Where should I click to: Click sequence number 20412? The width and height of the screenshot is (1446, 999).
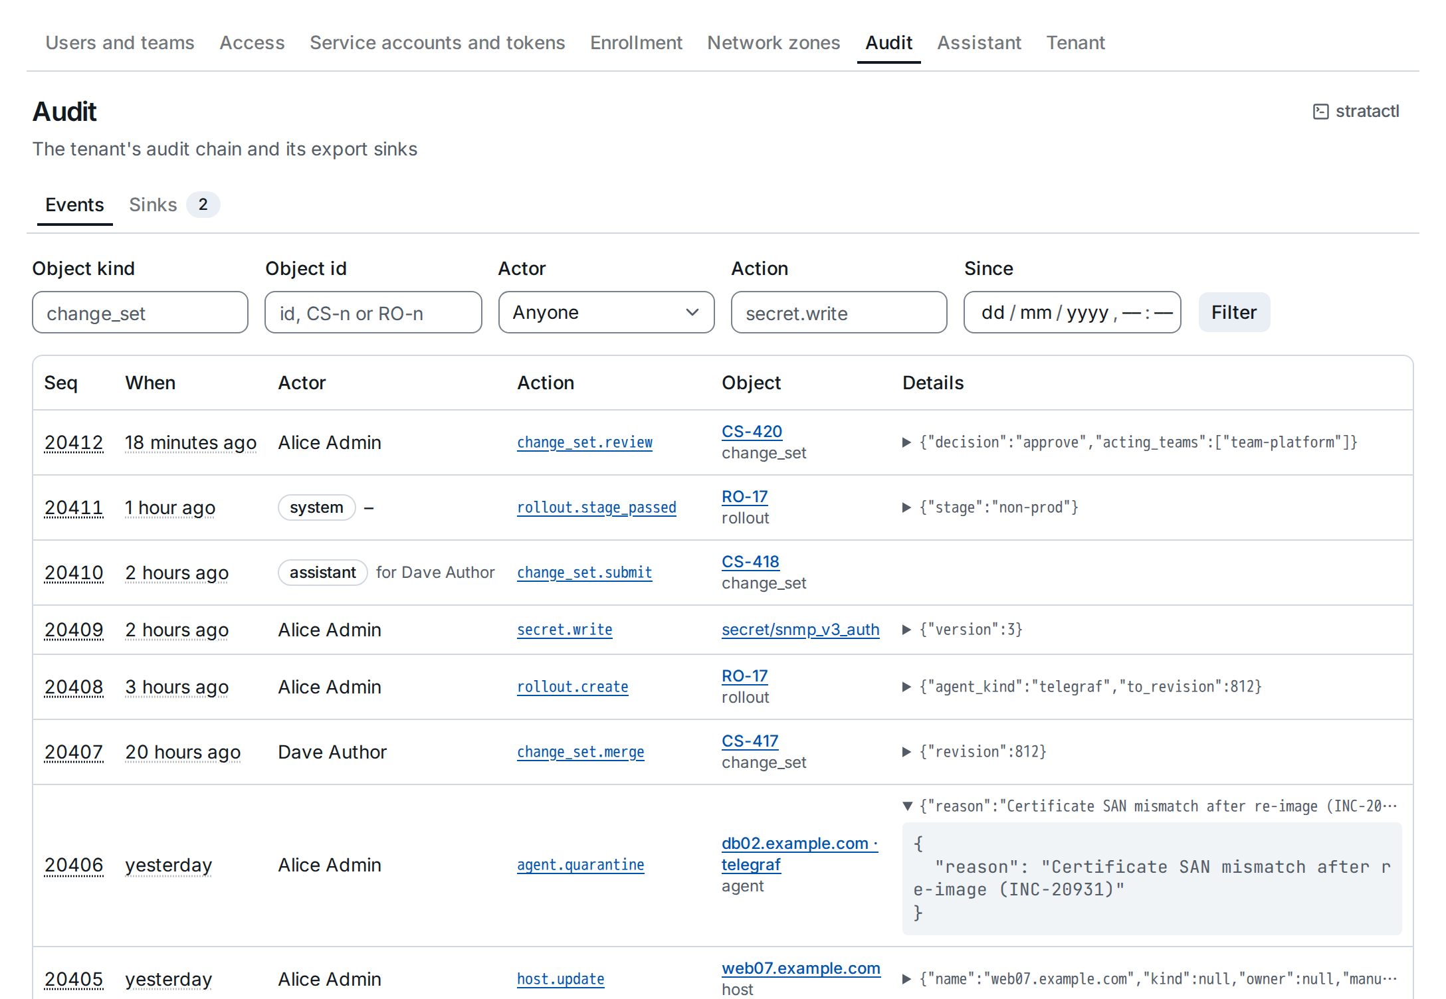click(x=74, y=442)
